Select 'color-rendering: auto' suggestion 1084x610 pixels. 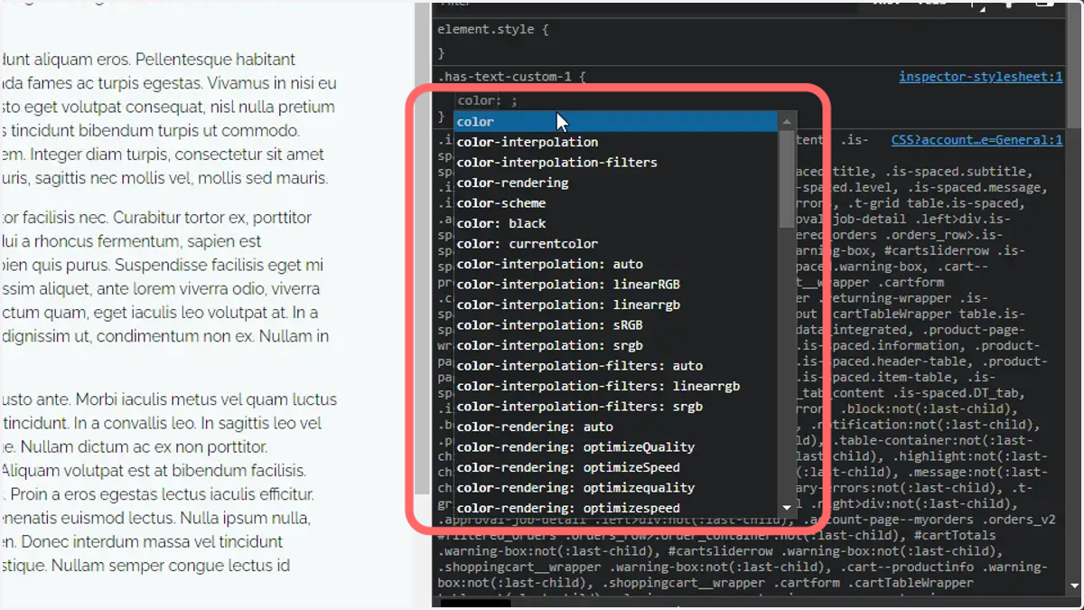(615, 427)
